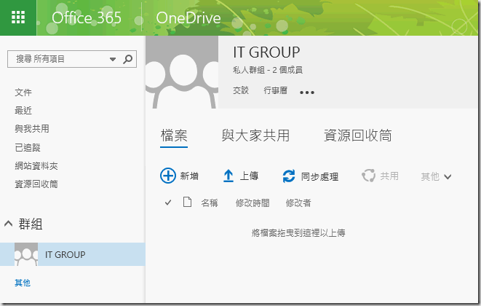Open the 交談 link
The image size is (481, 306).
click(241, 91)
